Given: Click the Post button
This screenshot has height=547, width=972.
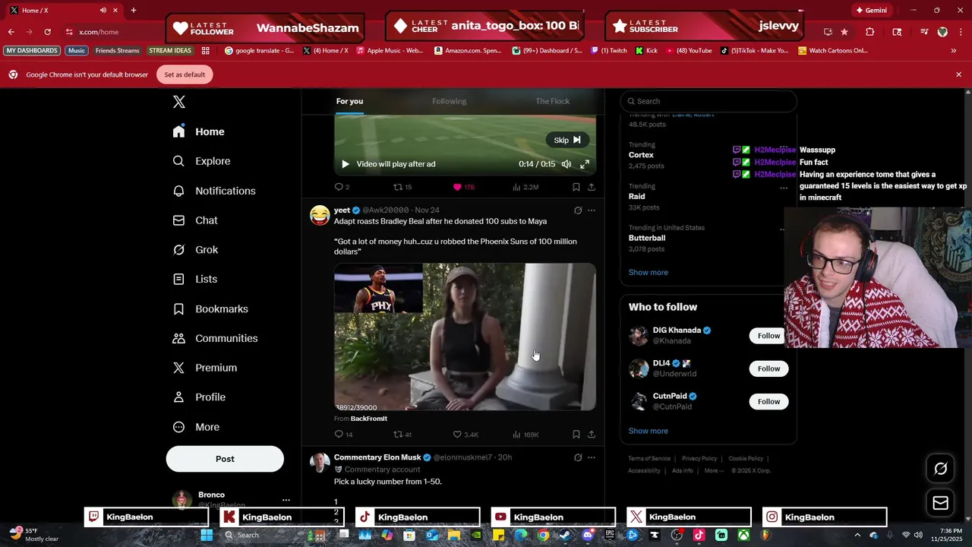Looking at the screenshot, I should tap(225, 459).
